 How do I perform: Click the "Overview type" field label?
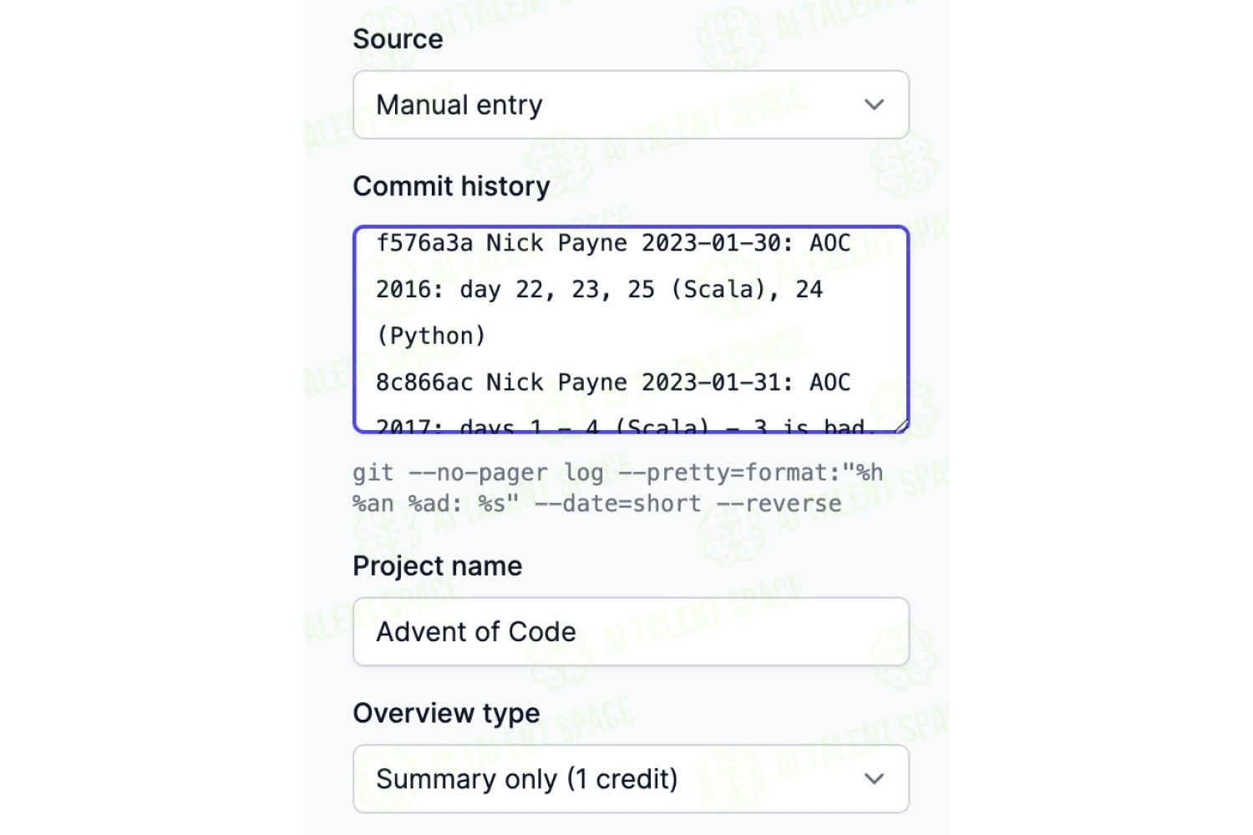click(446, 714)
